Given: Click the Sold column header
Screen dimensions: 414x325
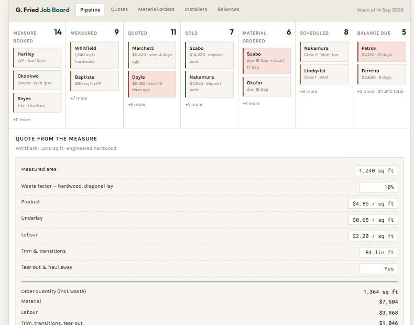Looking at the screenshot, I should (x=191, y=33).
